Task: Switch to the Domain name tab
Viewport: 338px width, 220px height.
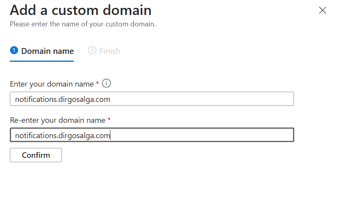Action: (47, 51)
